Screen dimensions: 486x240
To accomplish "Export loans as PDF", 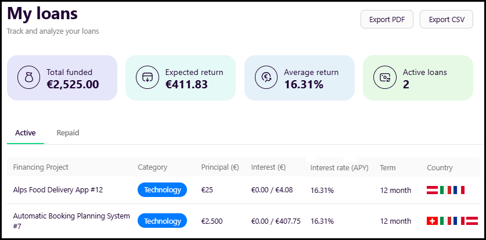I will click(387, 19).
